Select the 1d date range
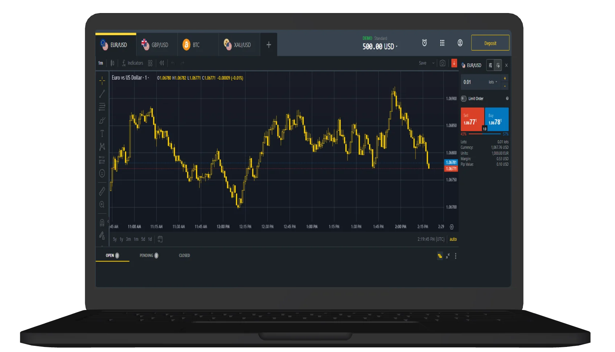 pyautogui.click(x=150, y=239)
